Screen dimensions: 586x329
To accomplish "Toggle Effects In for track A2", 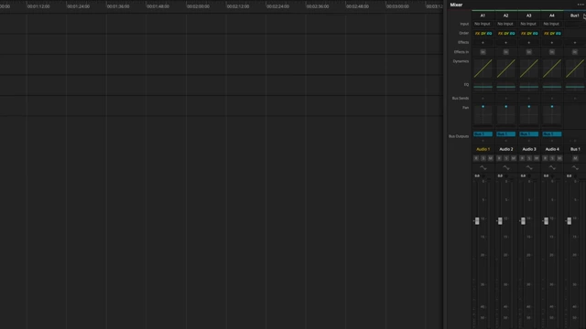I will [506, 52].
